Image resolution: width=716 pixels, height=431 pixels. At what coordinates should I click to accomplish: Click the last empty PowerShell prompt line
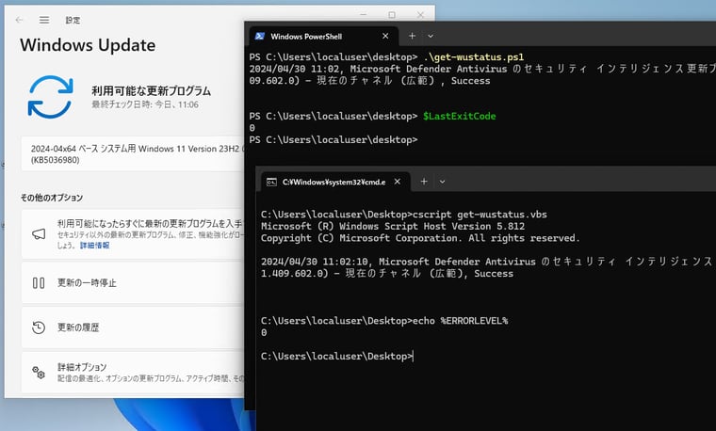(334, 139)
